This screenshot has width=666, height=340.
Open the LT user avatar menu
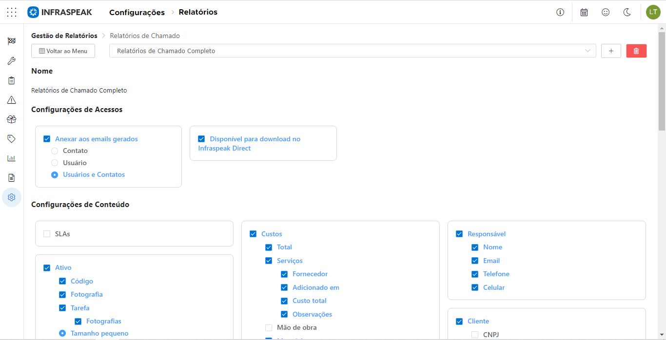653,12
